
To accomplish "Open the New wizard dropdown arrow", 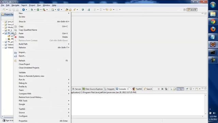I will tap(7, 10).
